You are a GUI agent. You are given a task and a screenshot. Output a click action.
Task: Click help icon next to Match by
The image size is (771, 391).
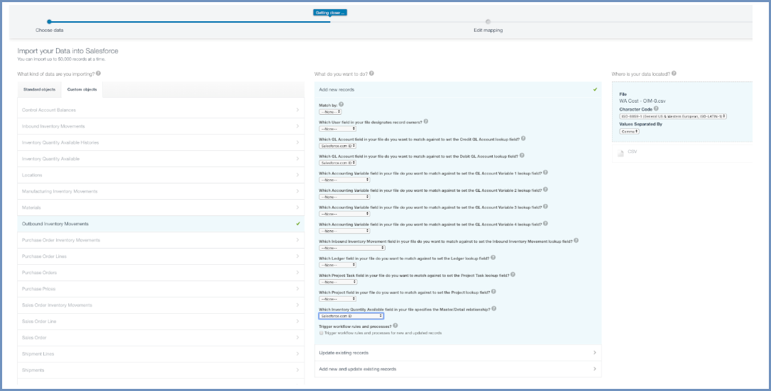(x=341, y=105)
